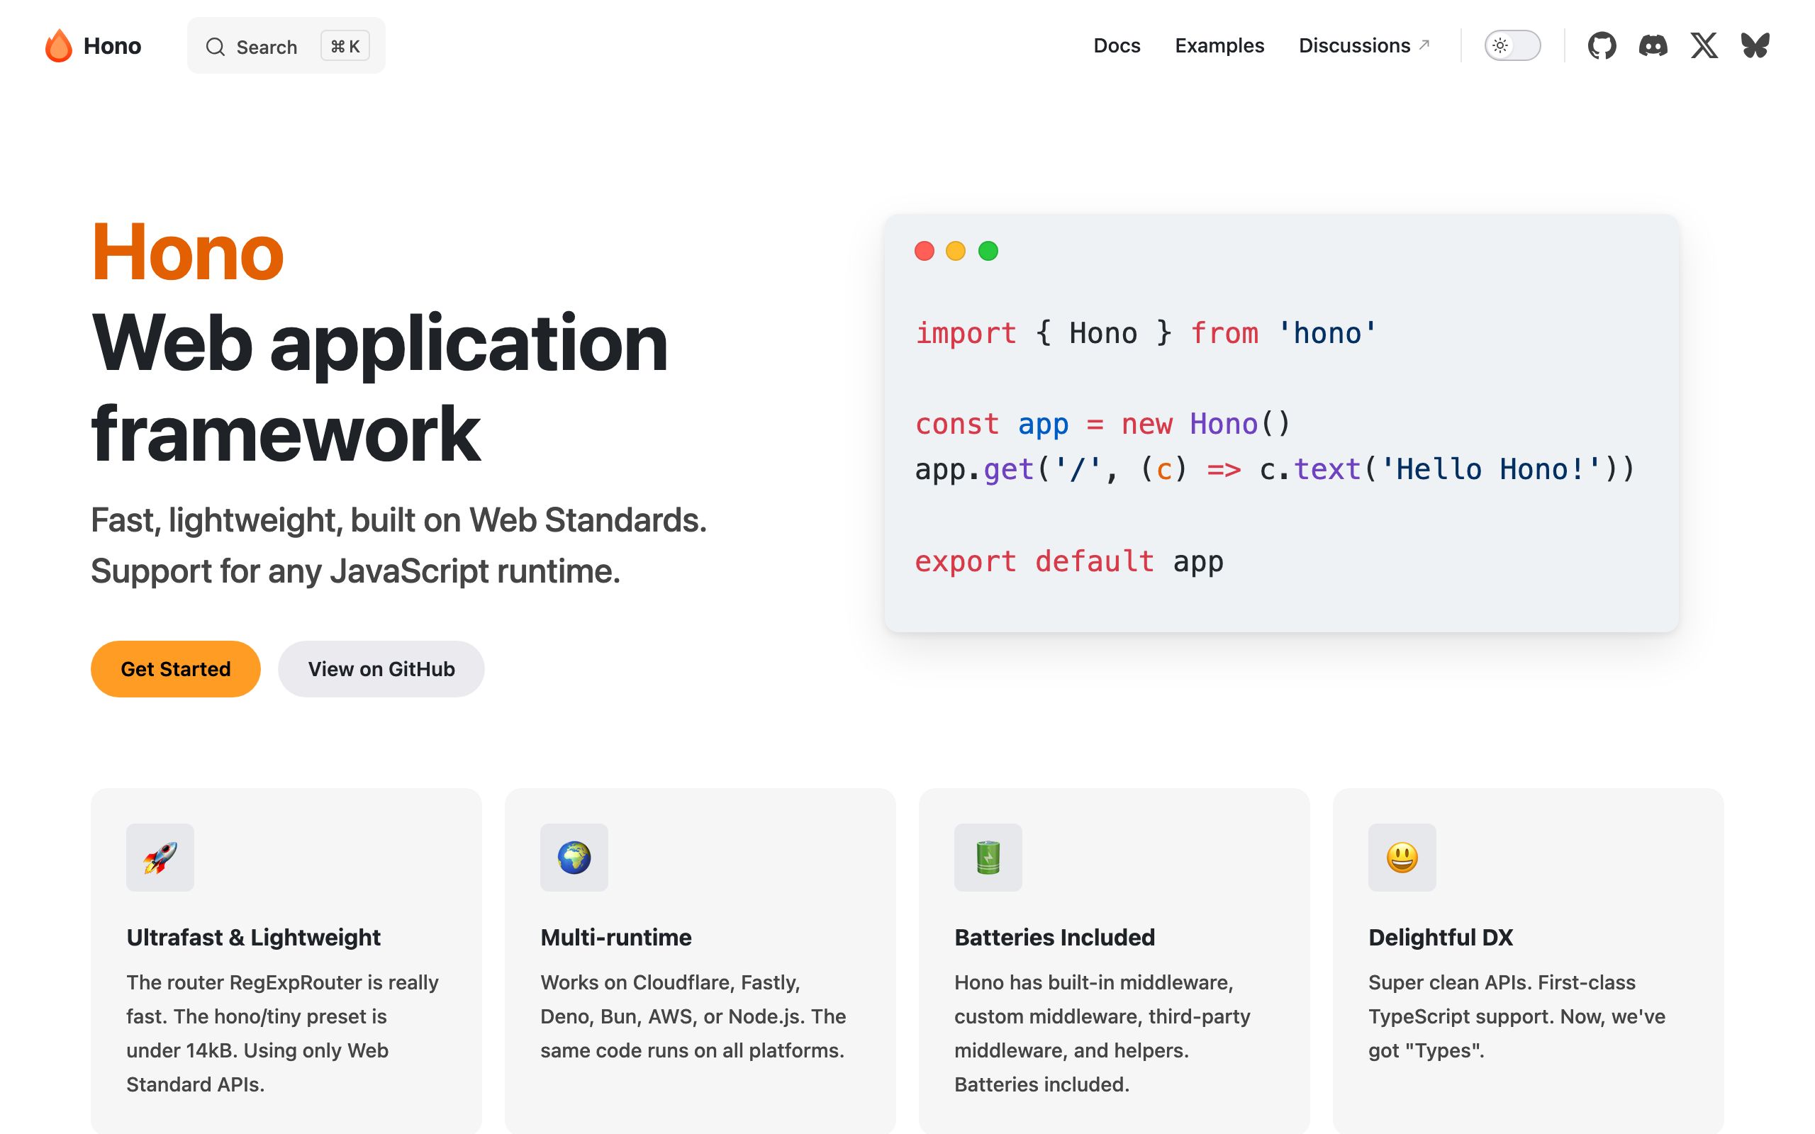The width and height of the screenshot is (1815, 1134).
Task: Click the app.get code line
Action: click(x=1274, y=469)
